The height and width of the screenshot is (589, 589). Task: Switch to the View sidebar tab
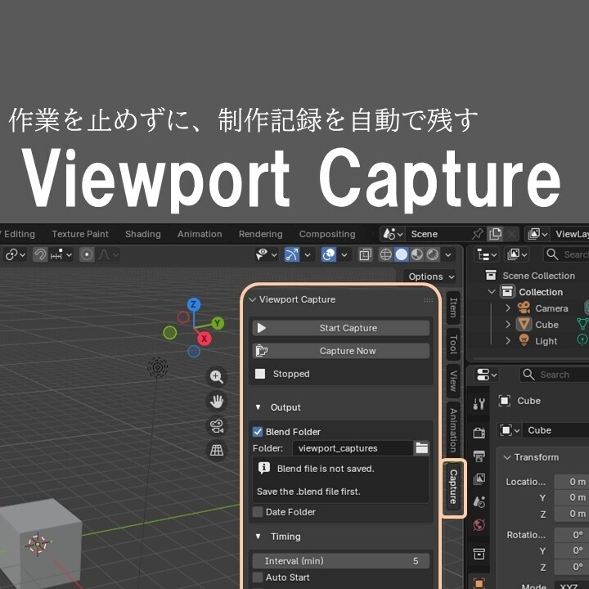(x=453, y=381)
